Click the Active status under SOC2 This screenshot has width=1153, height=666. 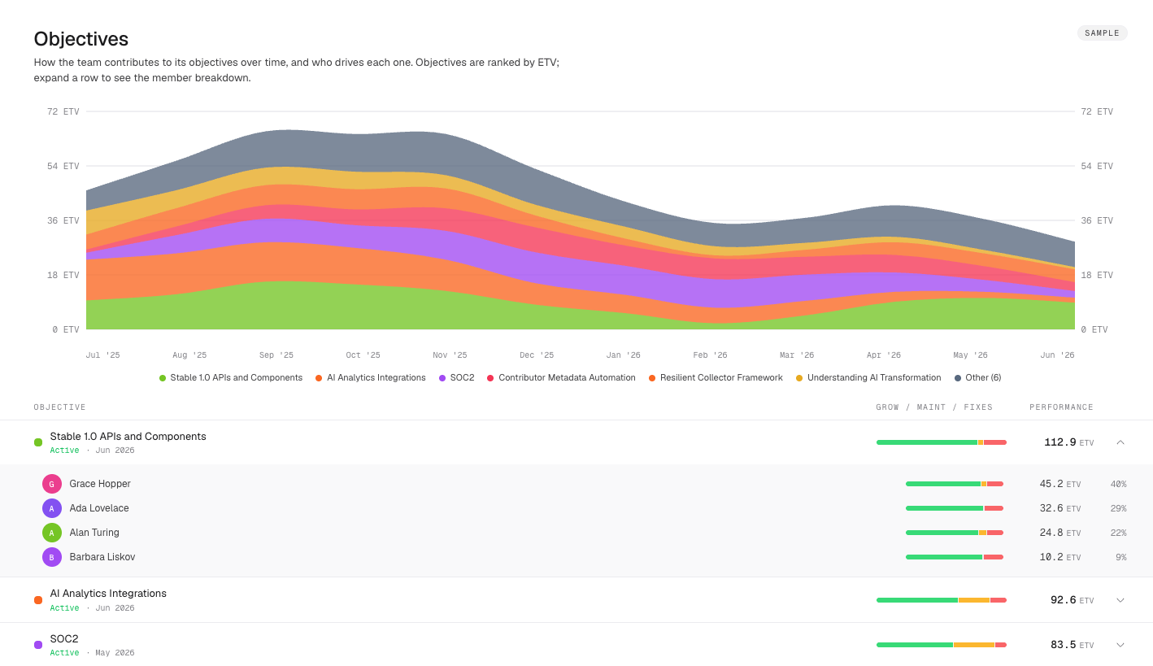[x=64, y=653]
